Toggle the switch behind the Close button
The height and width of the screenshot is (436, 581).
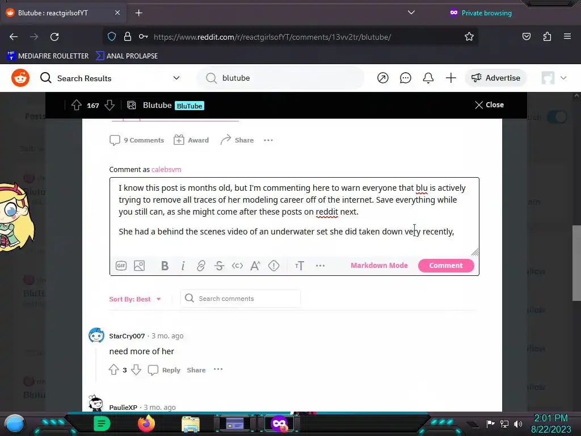coord(557,117)
